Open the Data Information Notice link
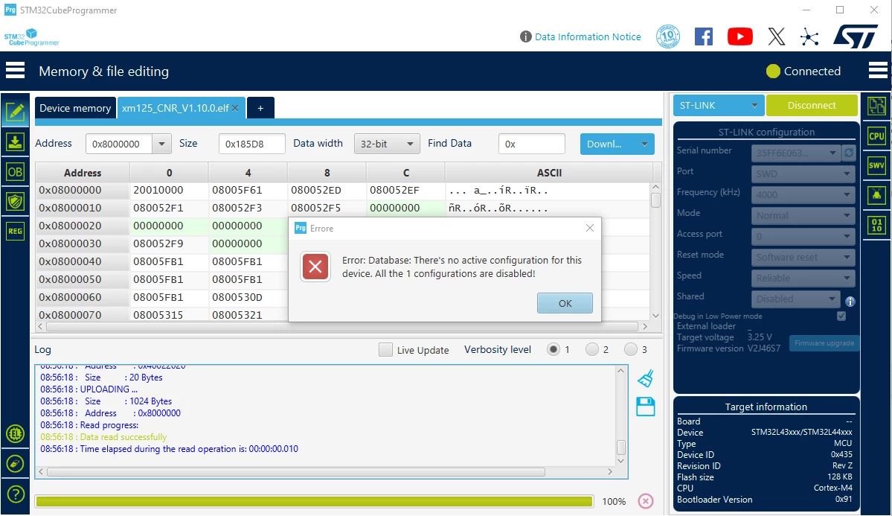 (588, 37)
